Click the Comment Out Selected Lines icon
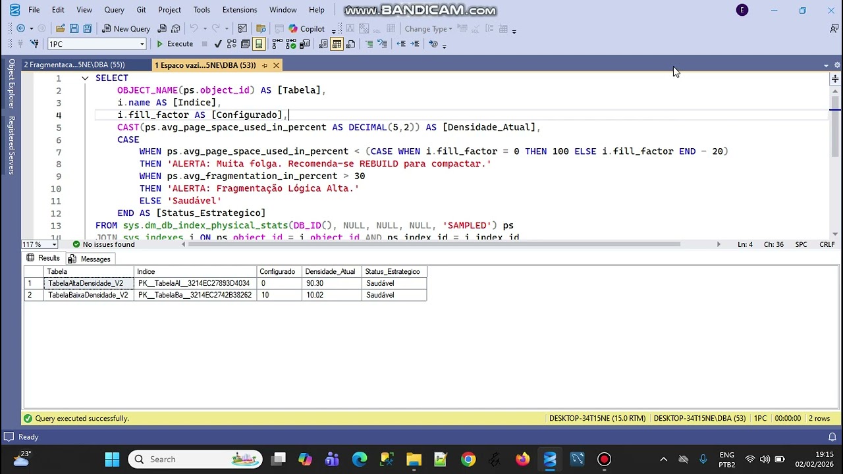The width and height of the screenshot is (843, 474). click(x=369, y=44)
